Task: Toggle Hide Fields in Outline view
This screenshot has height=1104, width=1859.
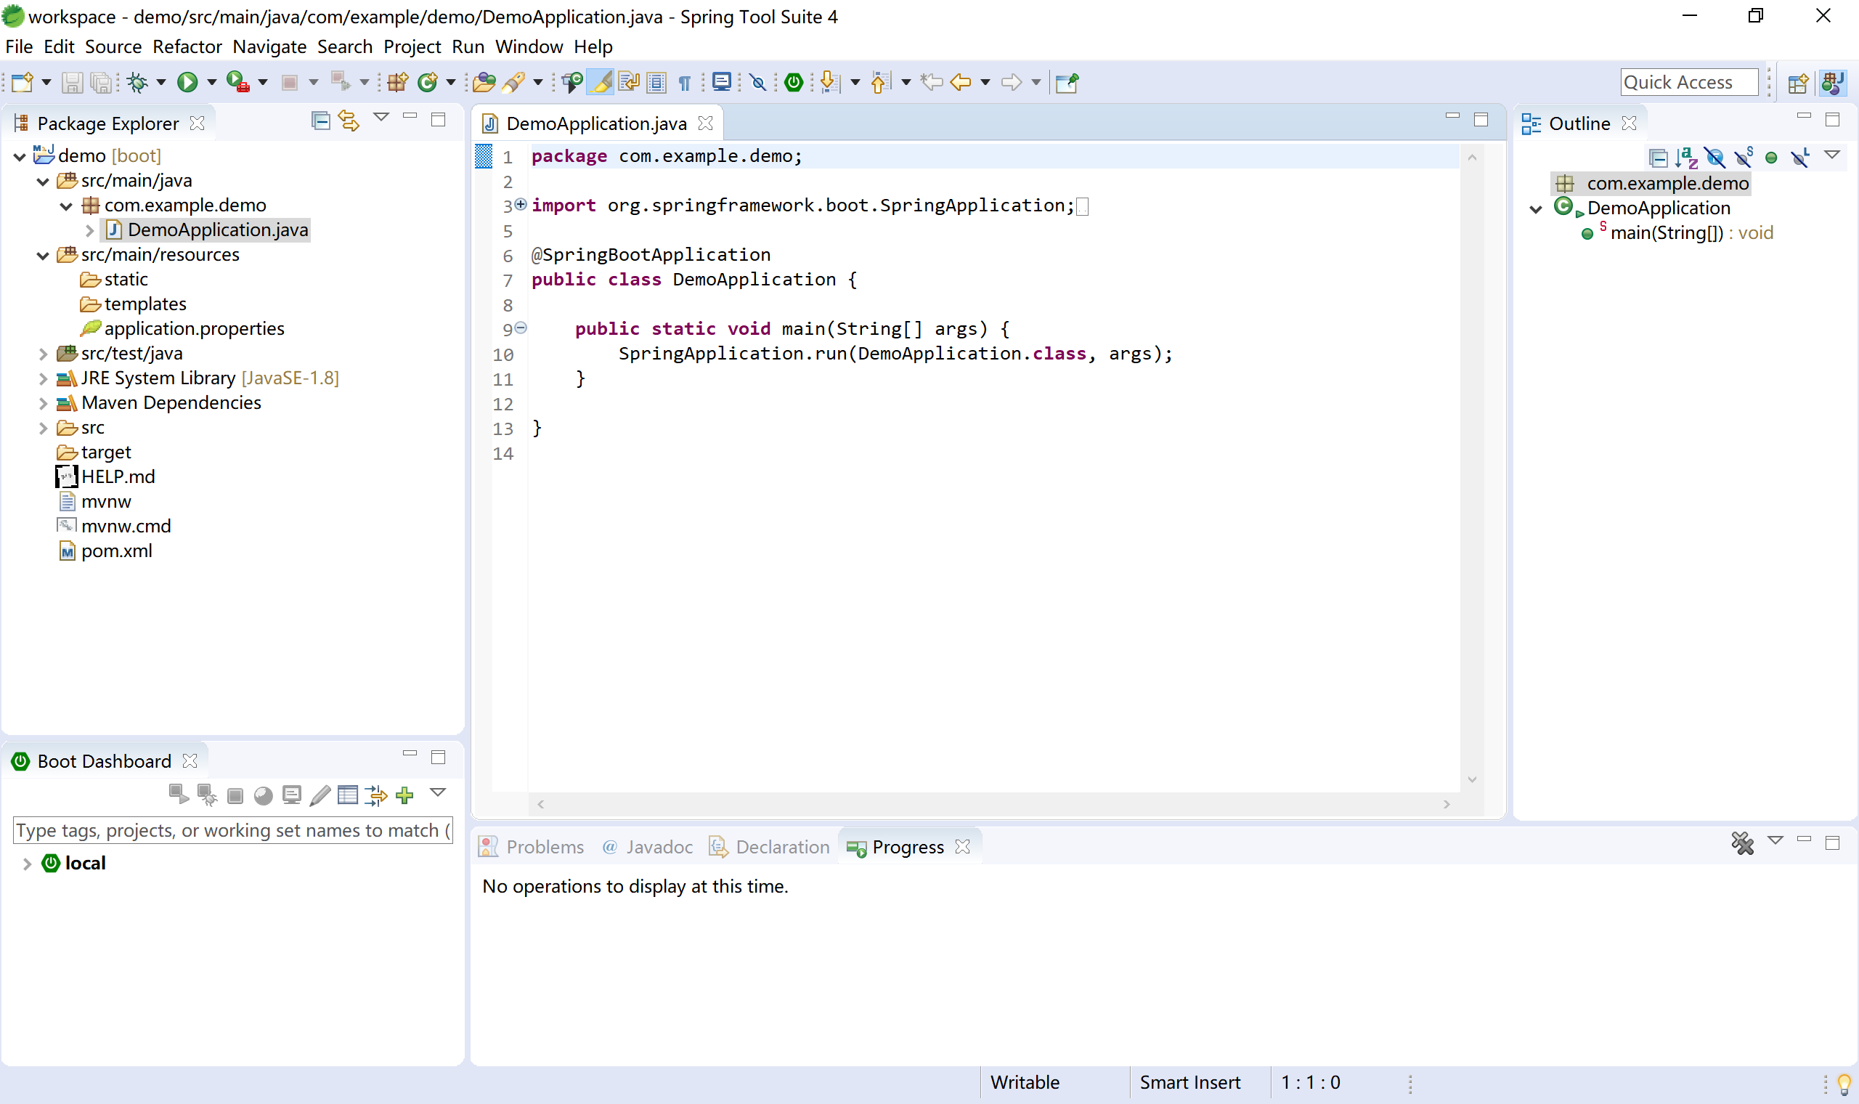Action: [x=1714, y=157]
